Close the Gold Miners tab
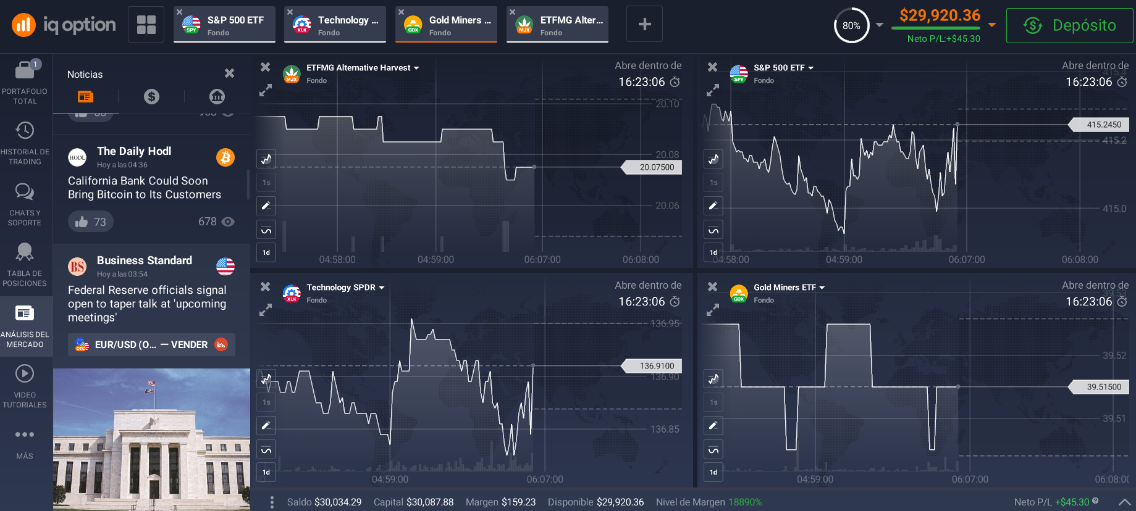This screenshot has width=1136, height=511. (401, 12)
